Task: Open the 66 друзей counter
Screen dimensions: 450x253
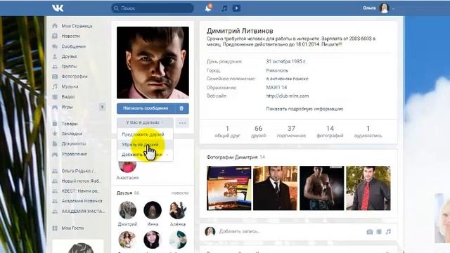Action: coord(258,131)
